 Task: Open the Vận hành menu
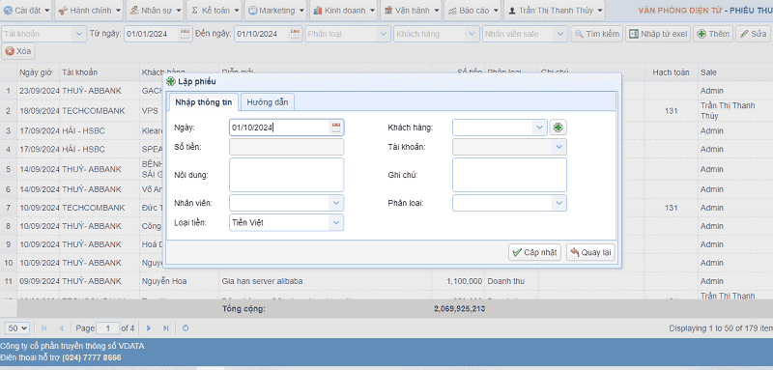pyautogui.click(x=411, y=10)
